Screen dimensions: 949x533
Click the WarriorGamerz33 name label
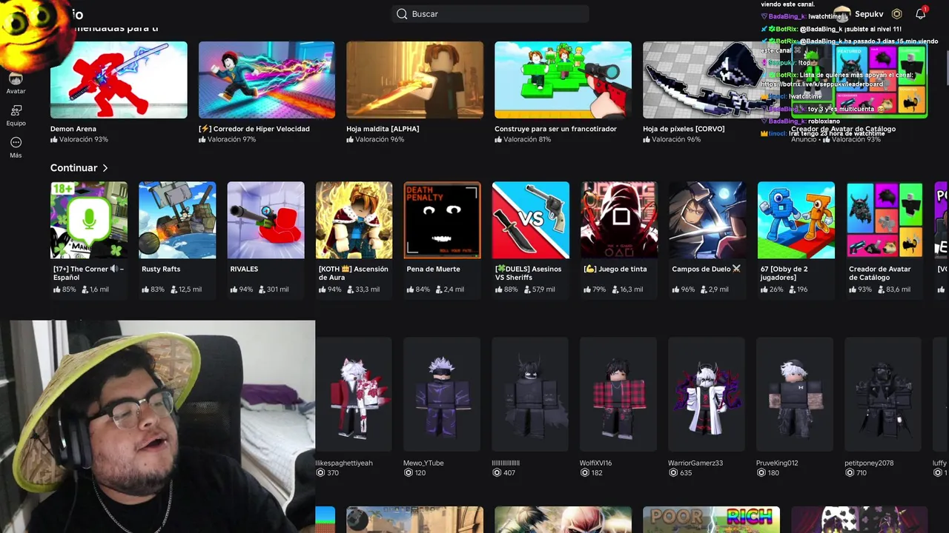click(695, 463)
